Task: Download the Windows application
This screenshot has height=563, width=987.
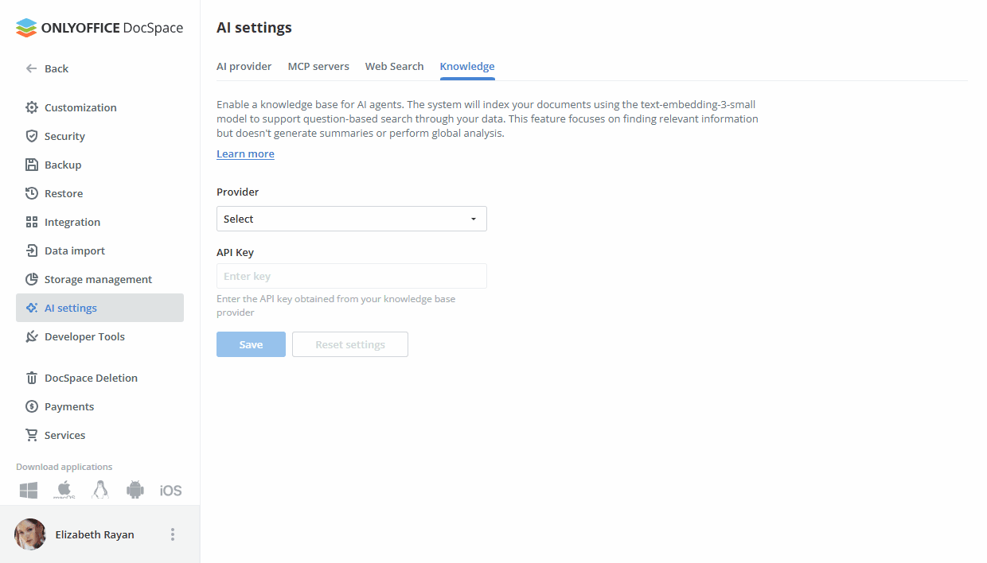Action: [x=28, y=490]
